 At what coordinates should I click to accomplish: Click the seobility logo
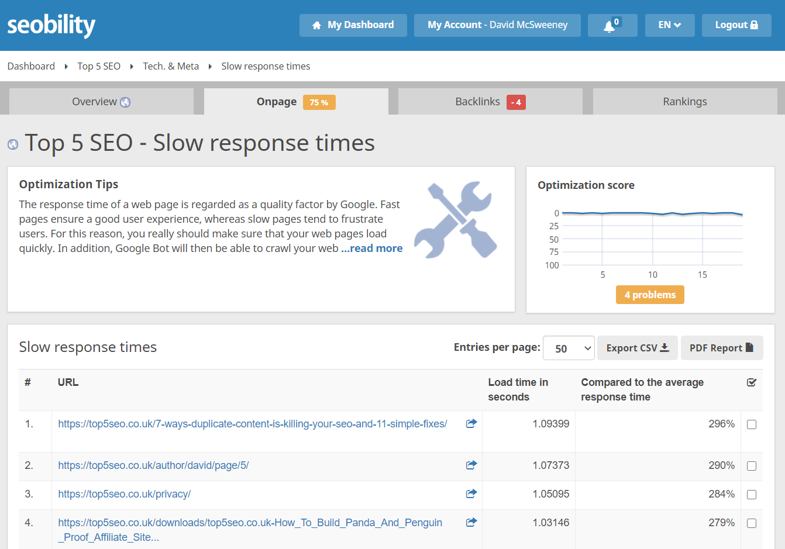click(51, 25)
